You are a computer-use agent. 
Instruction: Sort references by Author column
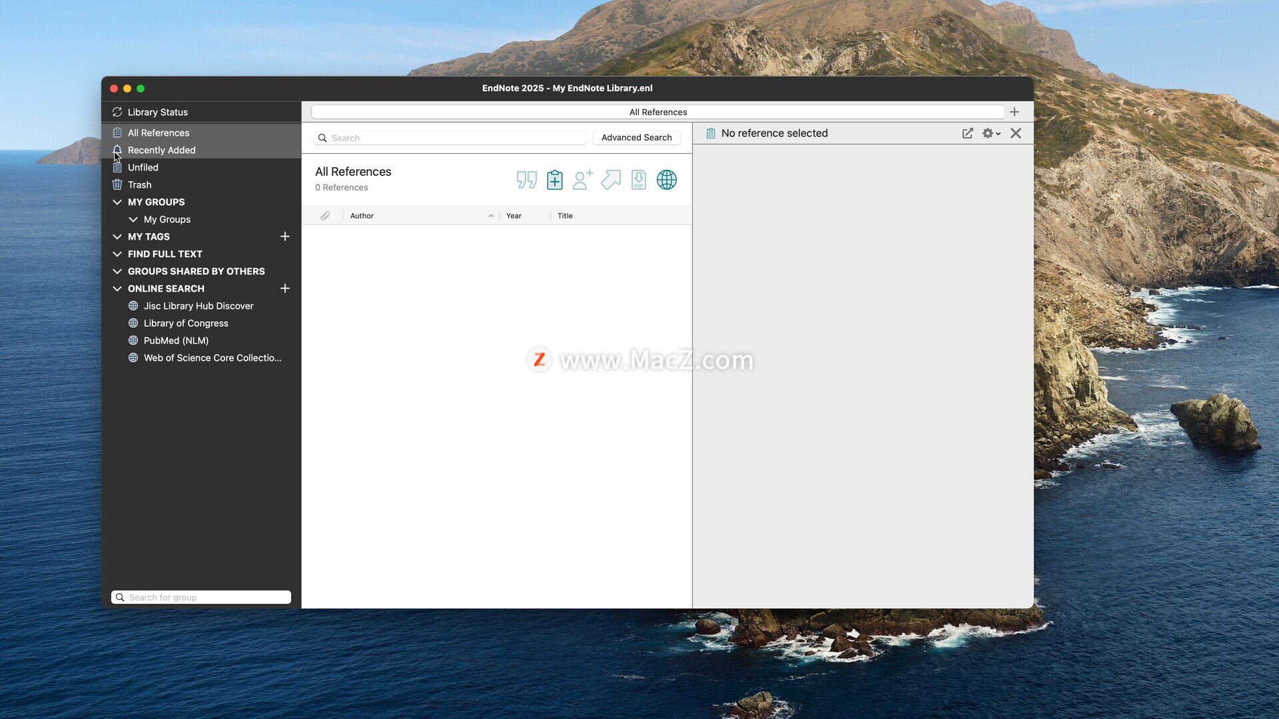click(421, 216)
